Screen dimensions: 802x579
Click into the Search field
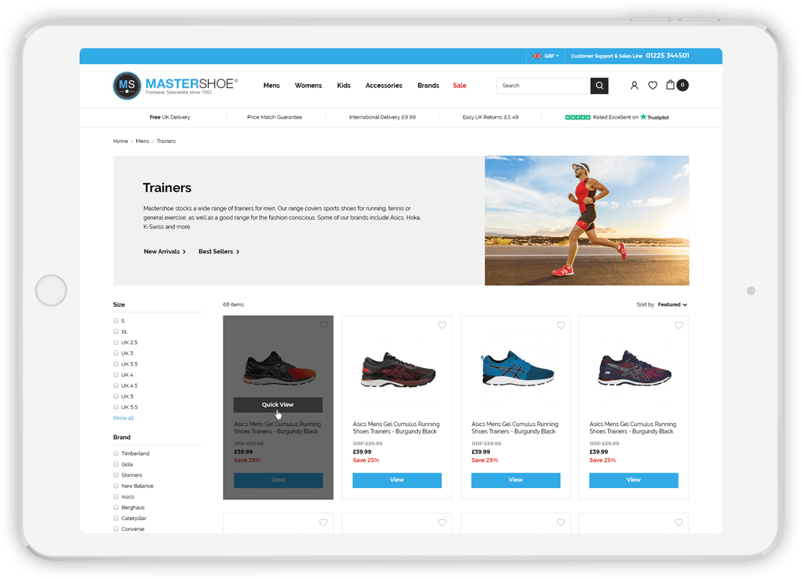click(543, 86)
